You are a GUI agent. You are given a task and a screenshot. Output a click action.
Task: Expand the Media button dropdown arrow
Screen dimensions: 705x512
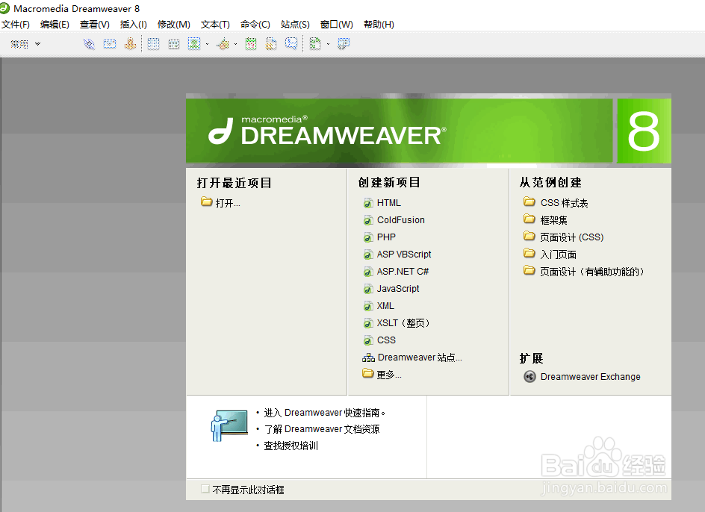tap(235, 44)
